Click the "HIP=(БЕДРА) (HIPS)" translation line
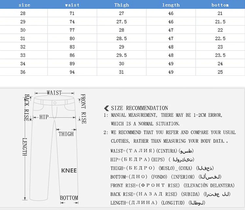The image size is (245, 210). tap(152, 159)
